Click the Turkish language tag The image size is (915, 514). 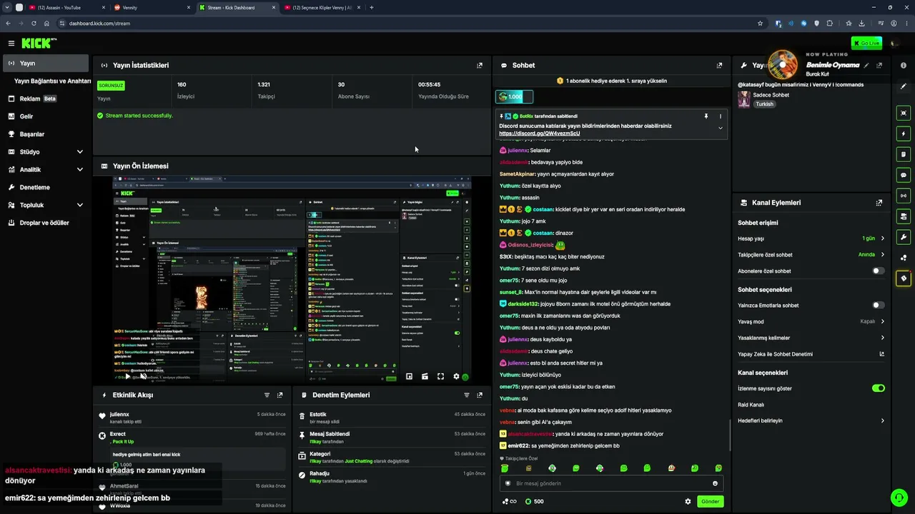[x=765, y=104]
